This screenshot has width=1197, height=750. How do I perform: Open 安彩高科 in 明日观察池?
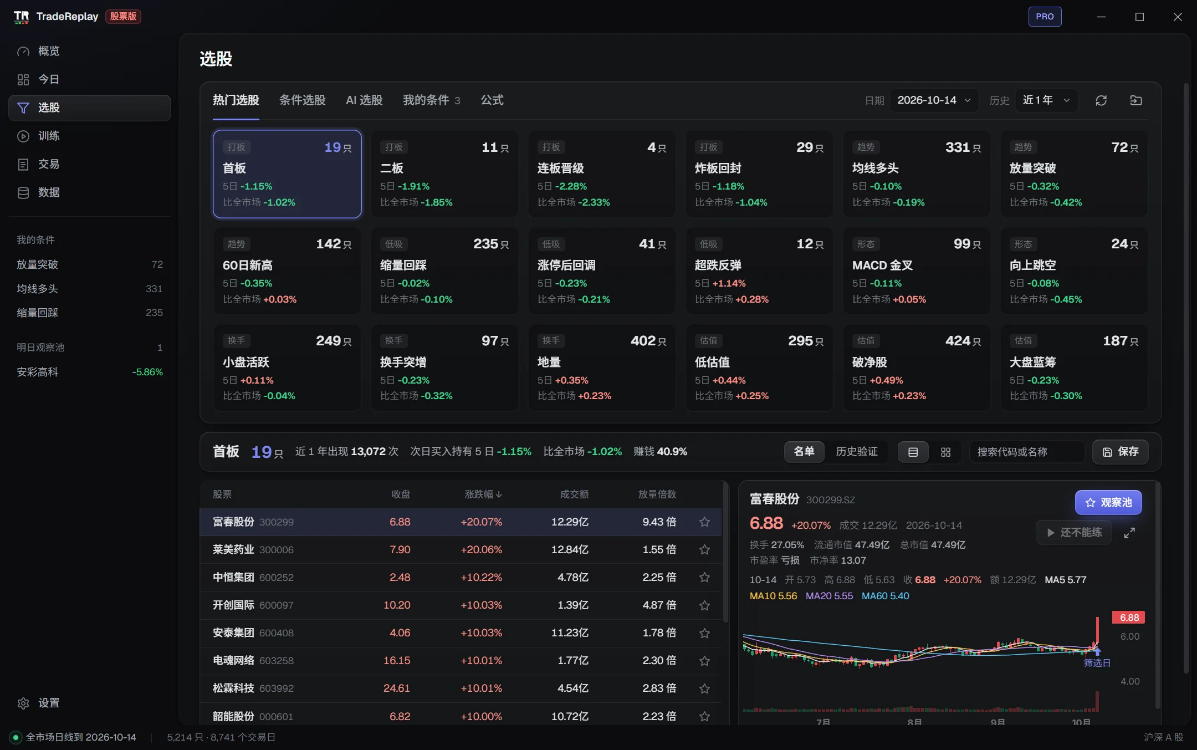pyautogui.click(x=89, y=372)
